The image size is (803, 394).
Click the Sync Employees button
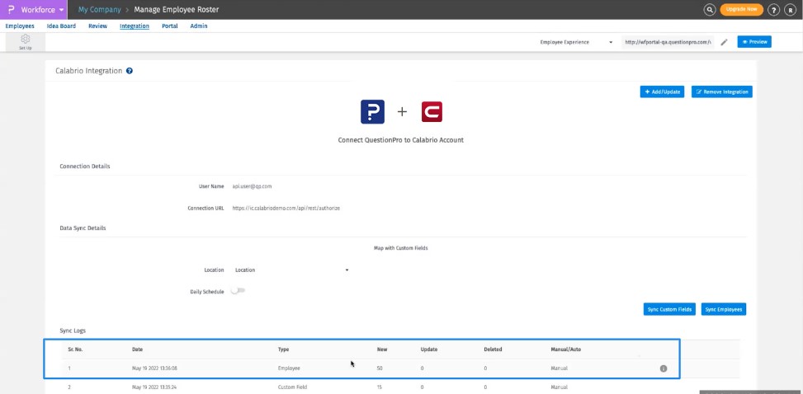pos(724,309)
